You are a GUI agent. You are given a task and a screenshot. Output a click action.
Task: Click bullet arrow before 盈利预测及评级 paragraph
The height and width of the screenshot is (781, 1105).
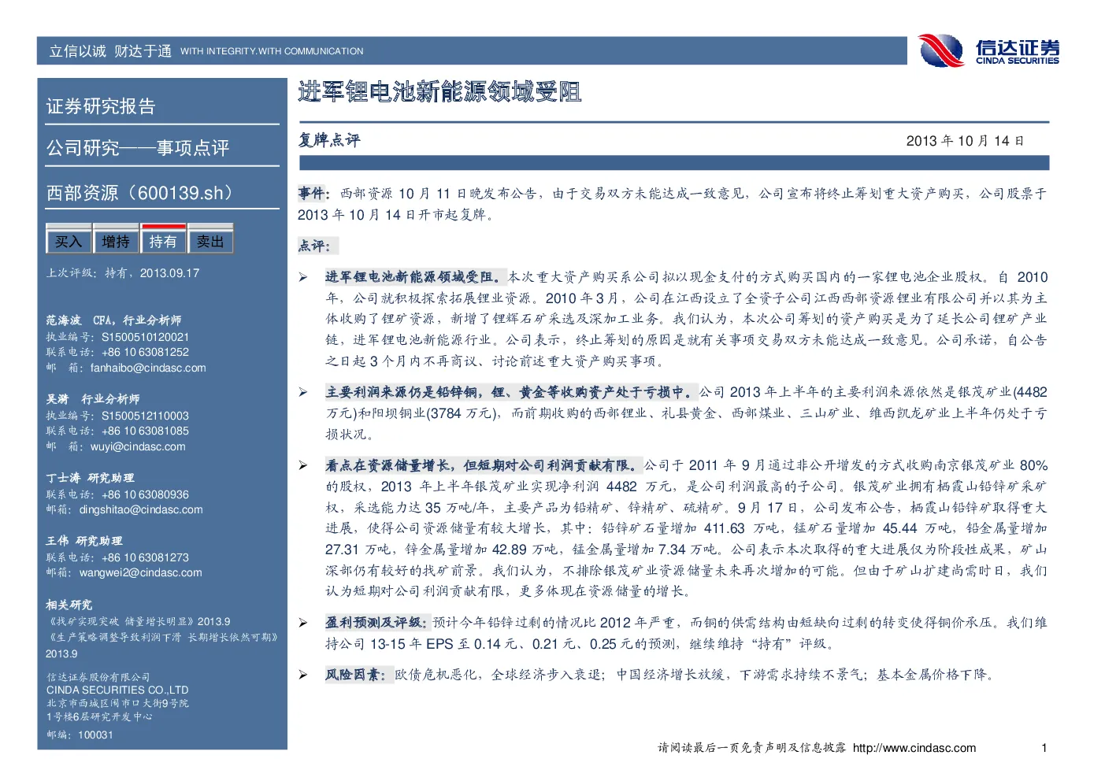pyautogui.click(x=303, y=623)
